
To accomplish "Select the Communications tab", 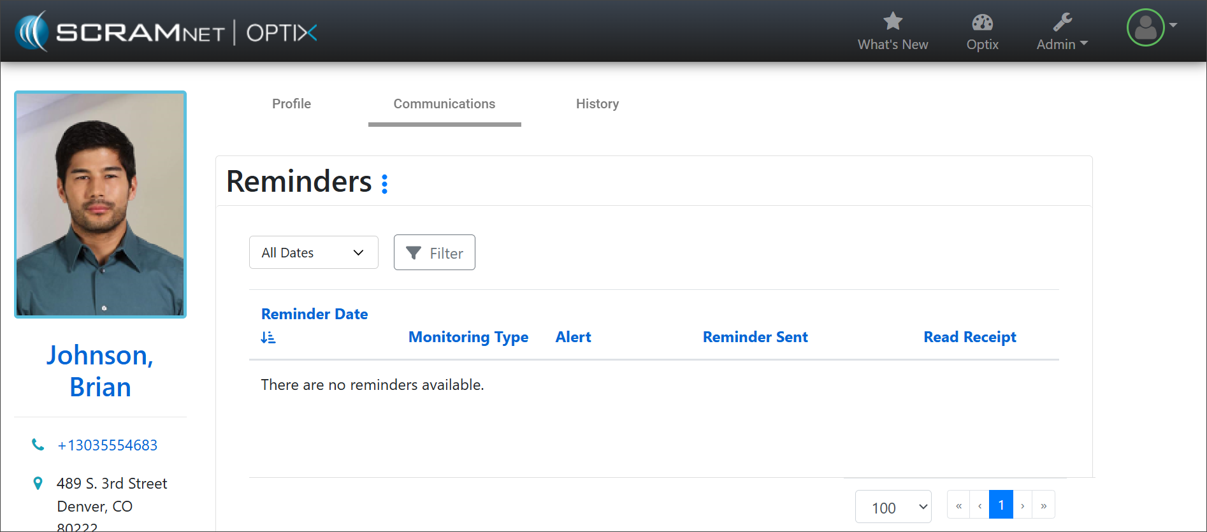I will pos(444,104).
